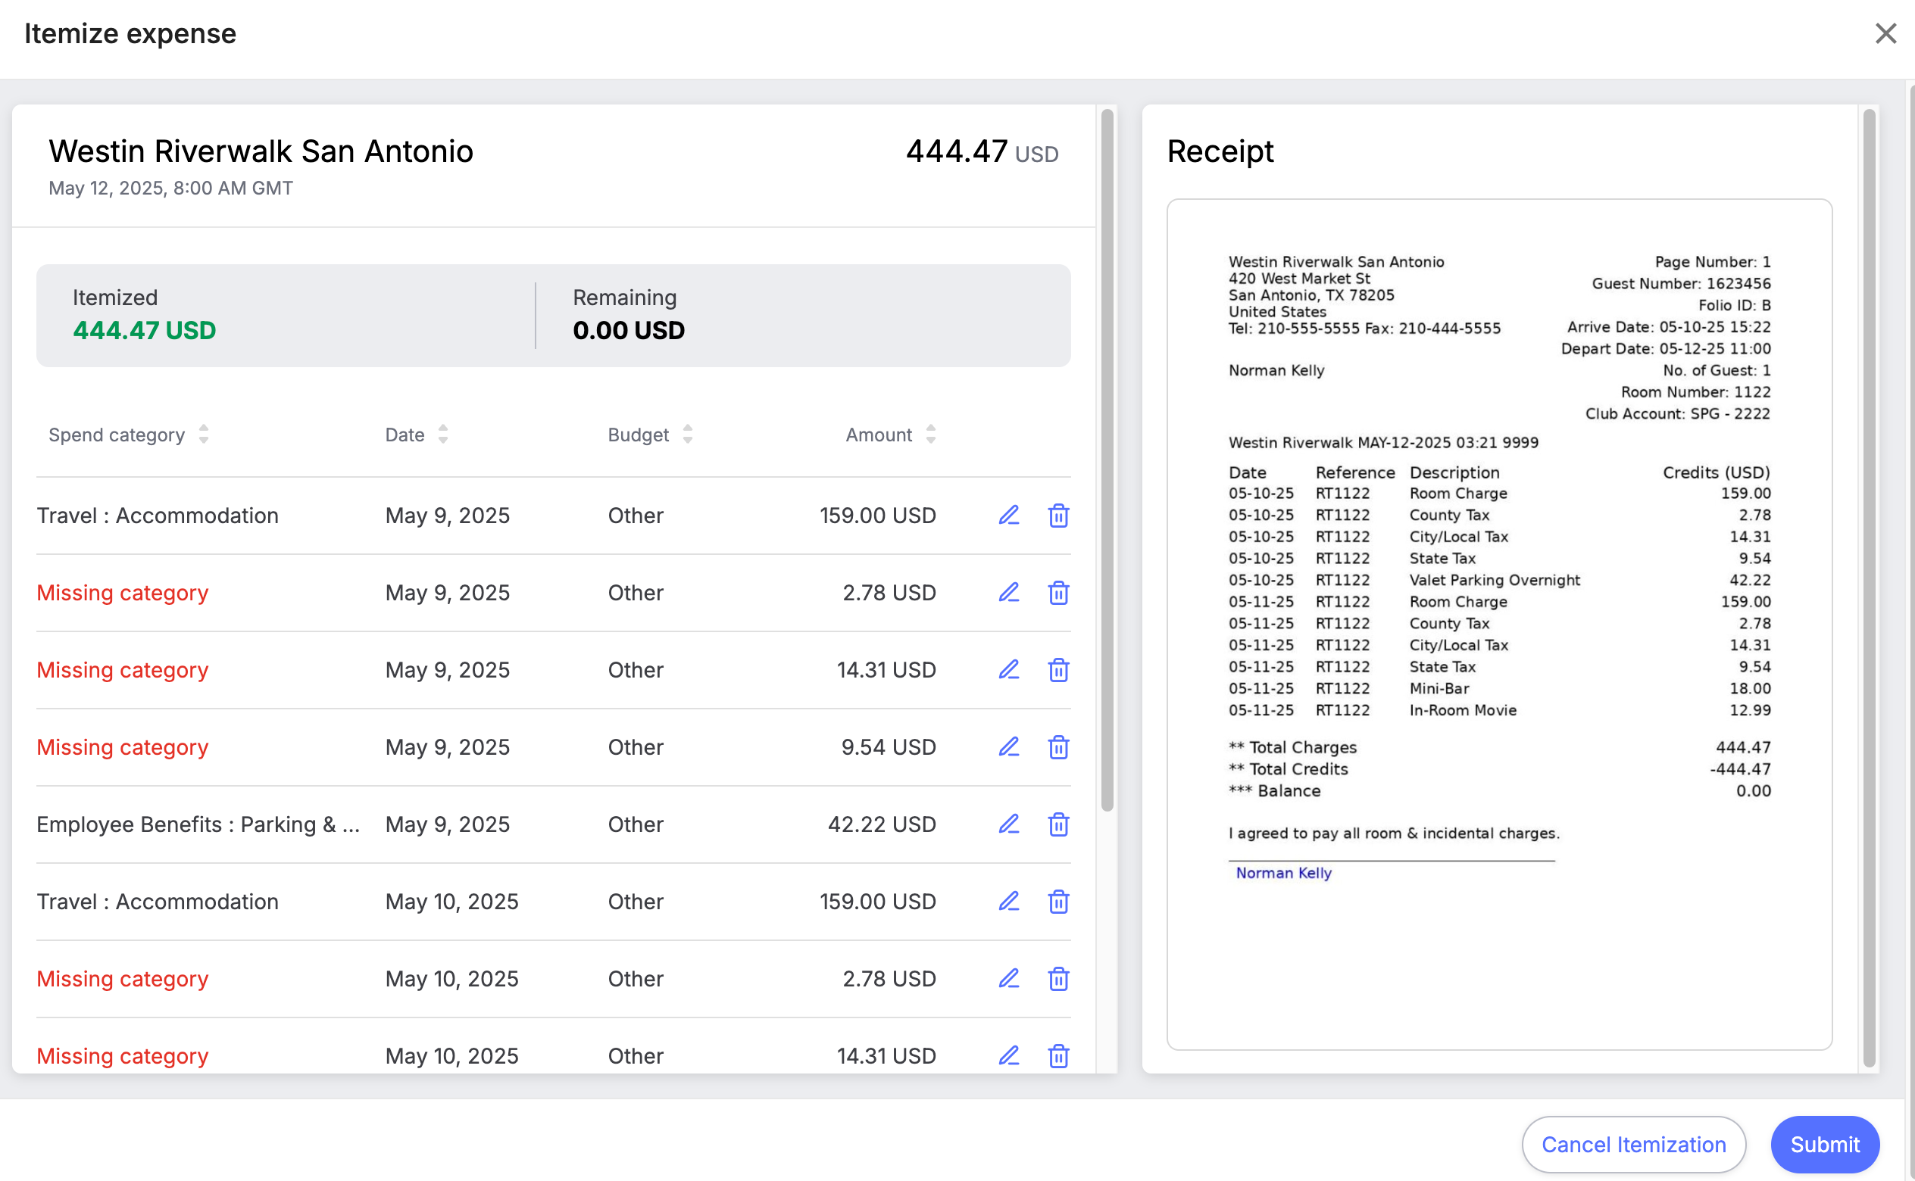Screen dimensions: 1915x1181
Task: Close the Itemize expense dialog
Action: click(1885, 33)
